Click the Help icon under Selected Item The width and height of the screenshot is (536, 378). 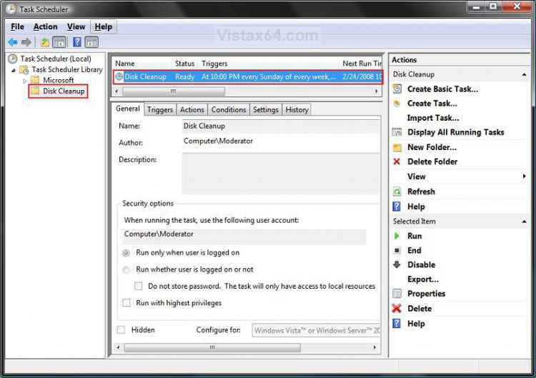point(397,323)
